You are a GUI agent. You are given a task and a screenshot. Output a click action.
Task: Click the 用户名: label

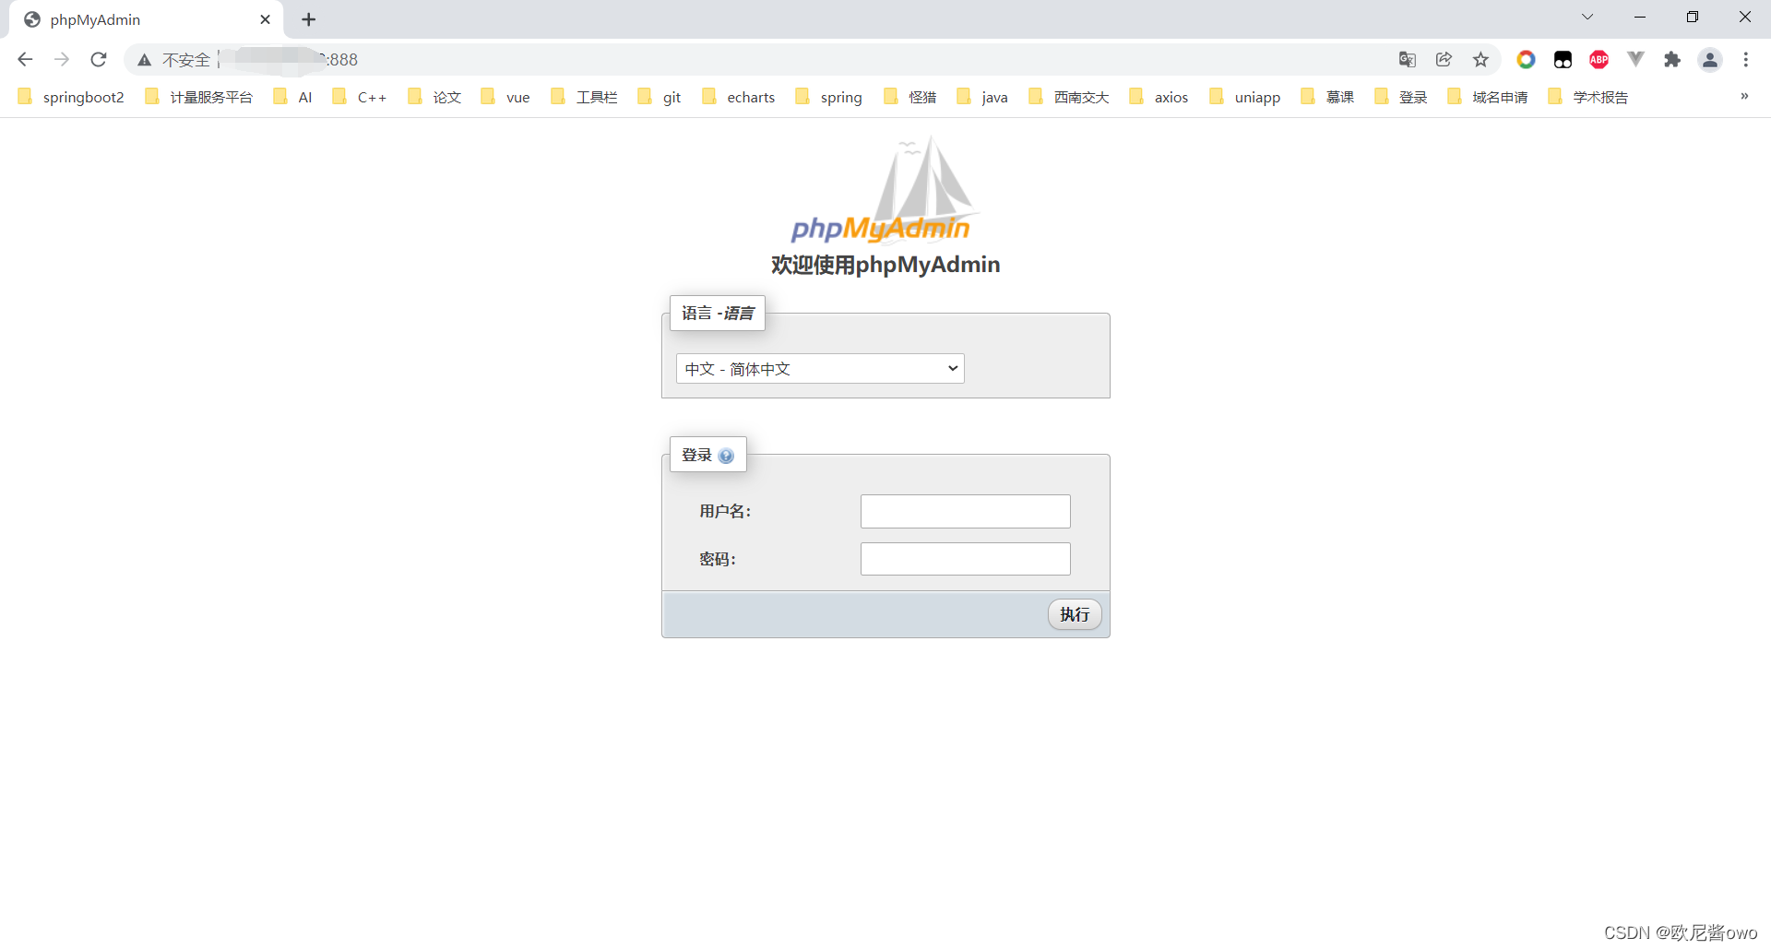pyautogui.click(x=725, y=511)
